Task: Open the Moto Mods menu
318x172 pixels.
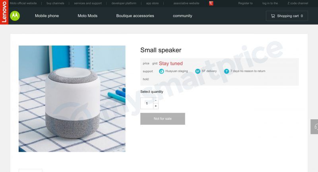Action: tap(87, 16)
